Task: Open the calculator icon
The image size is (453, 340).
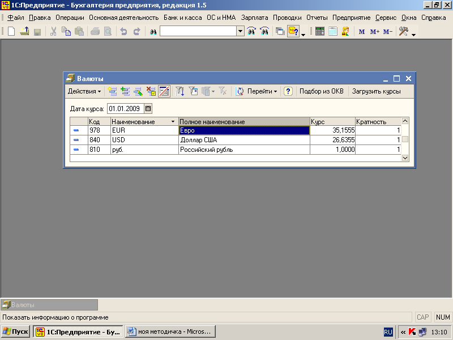Action: [319, 31]
